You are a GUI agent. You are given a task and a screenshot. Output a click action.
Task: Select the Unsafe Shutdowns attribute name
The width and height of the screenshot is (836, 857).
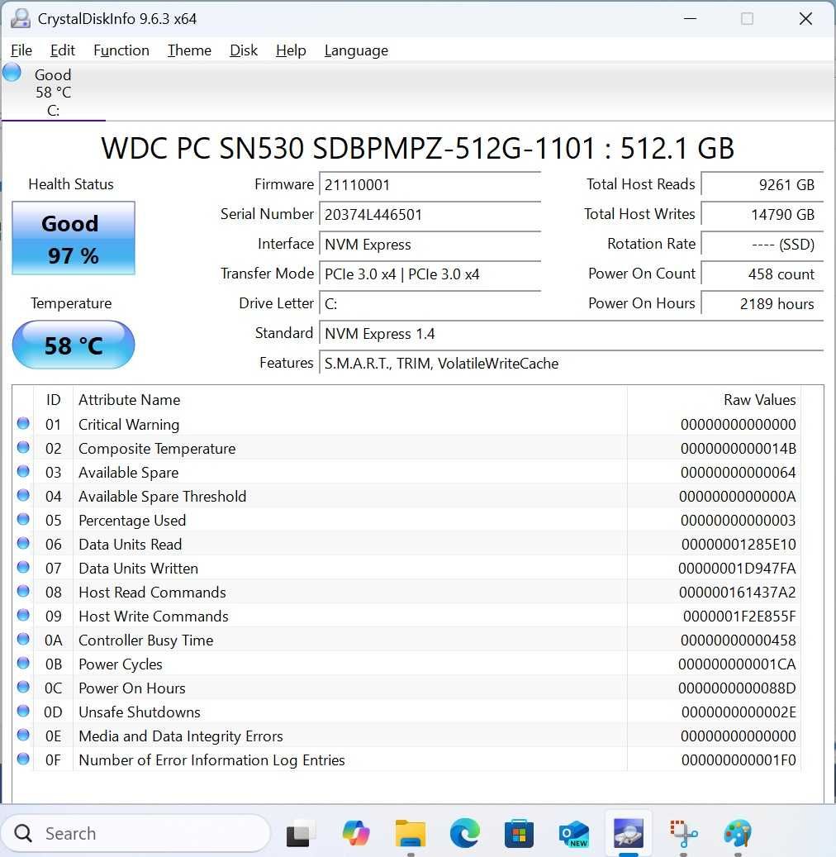click(140, 712)
